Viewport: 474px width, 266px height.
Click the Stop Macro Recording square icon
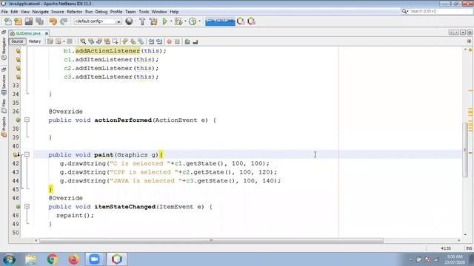pos(178,41)
